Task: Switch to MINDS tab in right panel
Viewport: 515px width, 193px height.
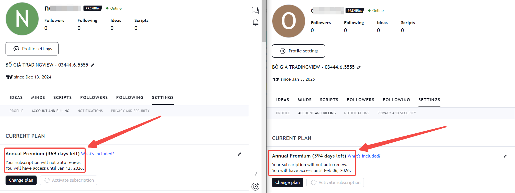Action: (x=305, y=100)
